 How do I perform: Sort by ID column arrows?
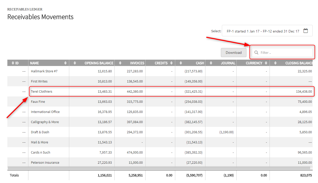[13, 63]
